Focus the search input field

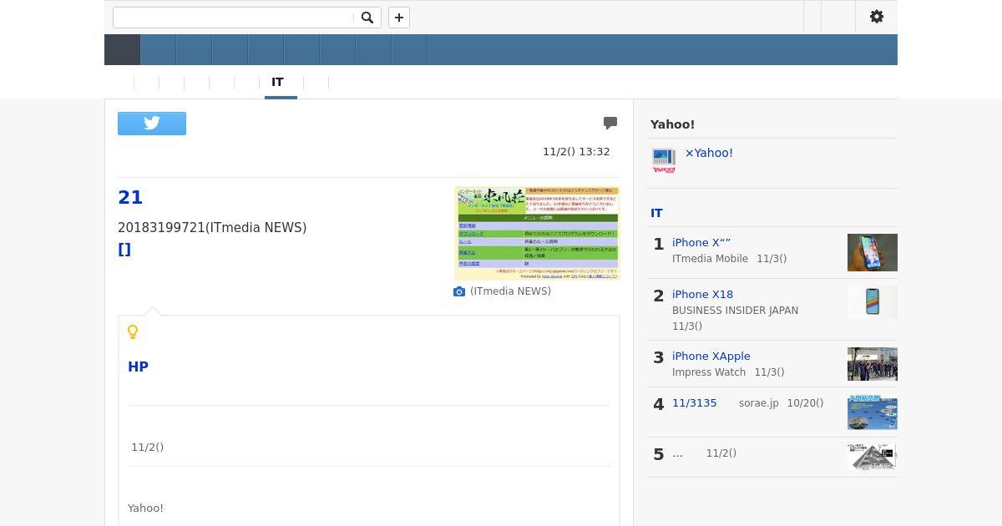(234, 18)
